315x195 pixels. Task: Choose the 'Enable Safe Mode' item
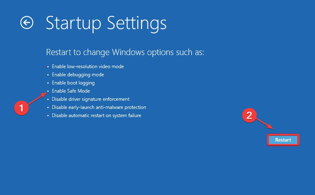[71, 91]
